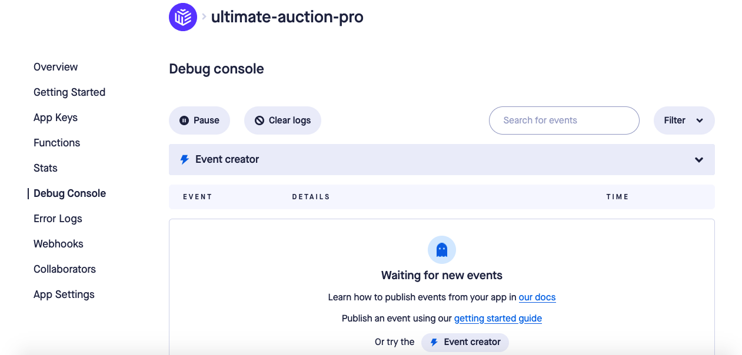Screen dimensions: 742x355
Task: Go to App Keys section
Action: (56, 118)
